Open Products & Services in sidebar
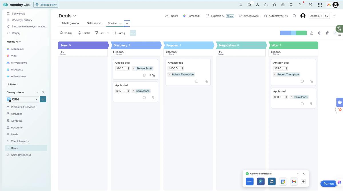Viewport: 343px width, 191px height. 26,107
